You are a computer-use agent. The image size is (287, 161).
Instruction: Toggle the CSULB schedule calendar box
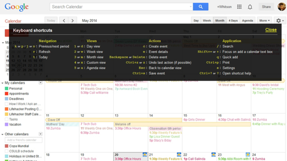pos(6,151)
